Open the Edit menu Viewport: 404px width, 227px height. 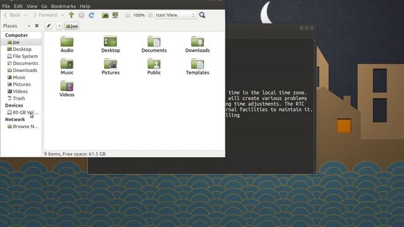click(18, 6)
